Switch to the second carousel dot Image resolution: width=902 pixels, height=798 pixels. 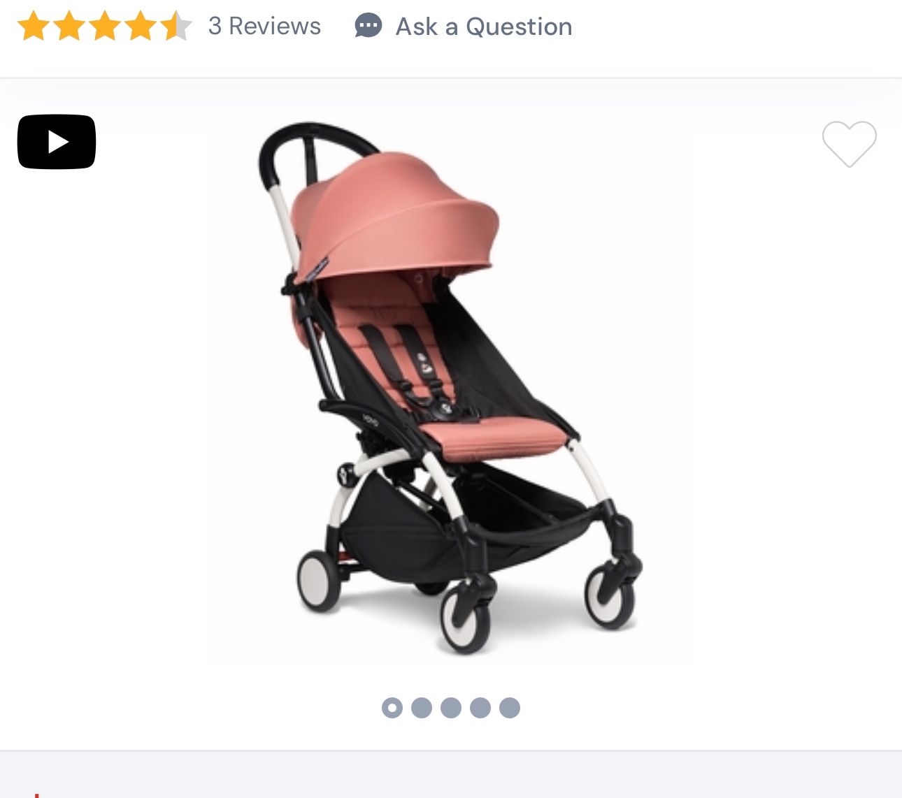pyautogui.click(x=422, y=708)
